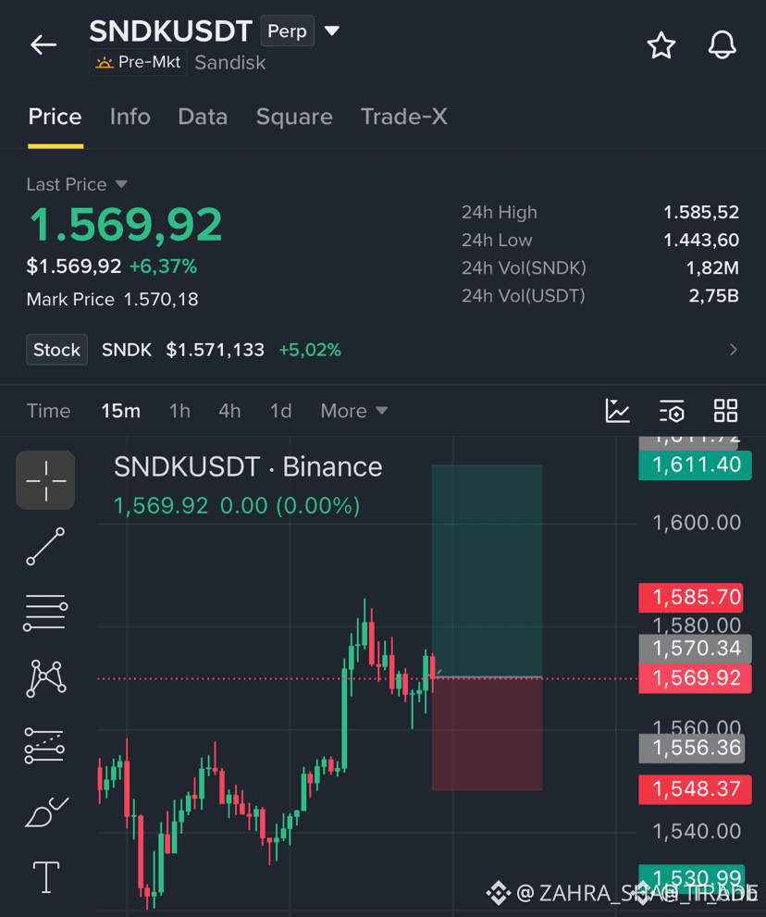Click the 24h Vol(SNDK) value 1,82M

[x=712, y=267]
